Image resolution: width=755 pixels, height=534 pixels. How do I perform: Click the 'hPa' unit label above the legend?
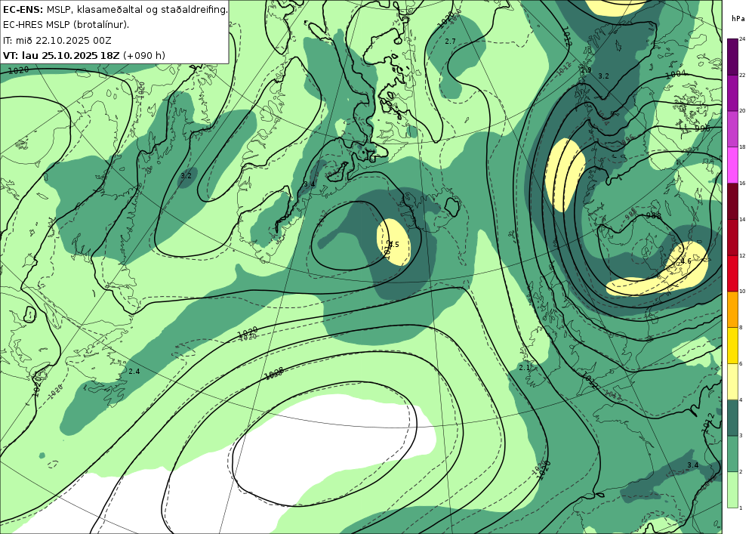737,19
